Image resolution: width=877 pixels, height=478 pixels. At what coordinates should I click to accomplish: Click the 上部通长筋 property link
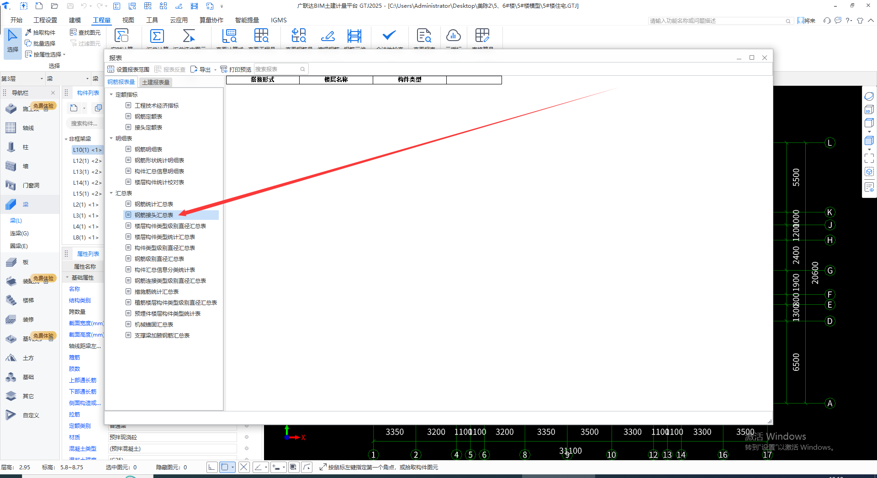(83, 380)
